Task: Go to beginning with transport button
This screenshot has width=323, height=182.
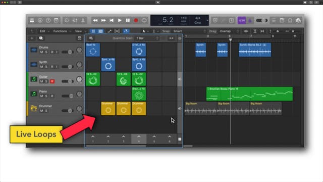Action: pos(112,20)
